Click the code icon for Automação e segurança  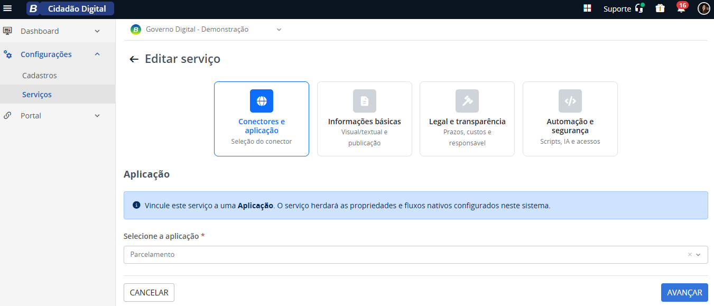coord(570,101)
